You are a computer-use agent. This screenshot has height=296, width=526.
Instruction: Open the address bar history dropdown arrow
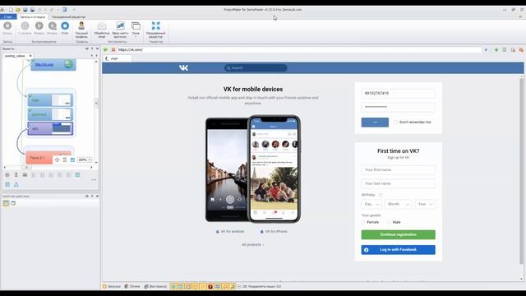click(486, 49)
